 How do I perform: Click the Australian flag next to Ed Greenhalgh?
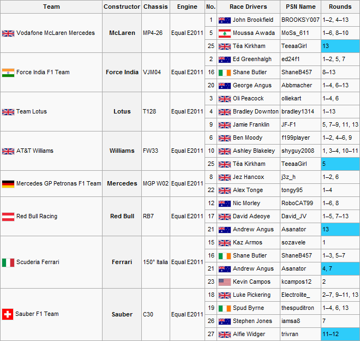[x=225, y=59]
